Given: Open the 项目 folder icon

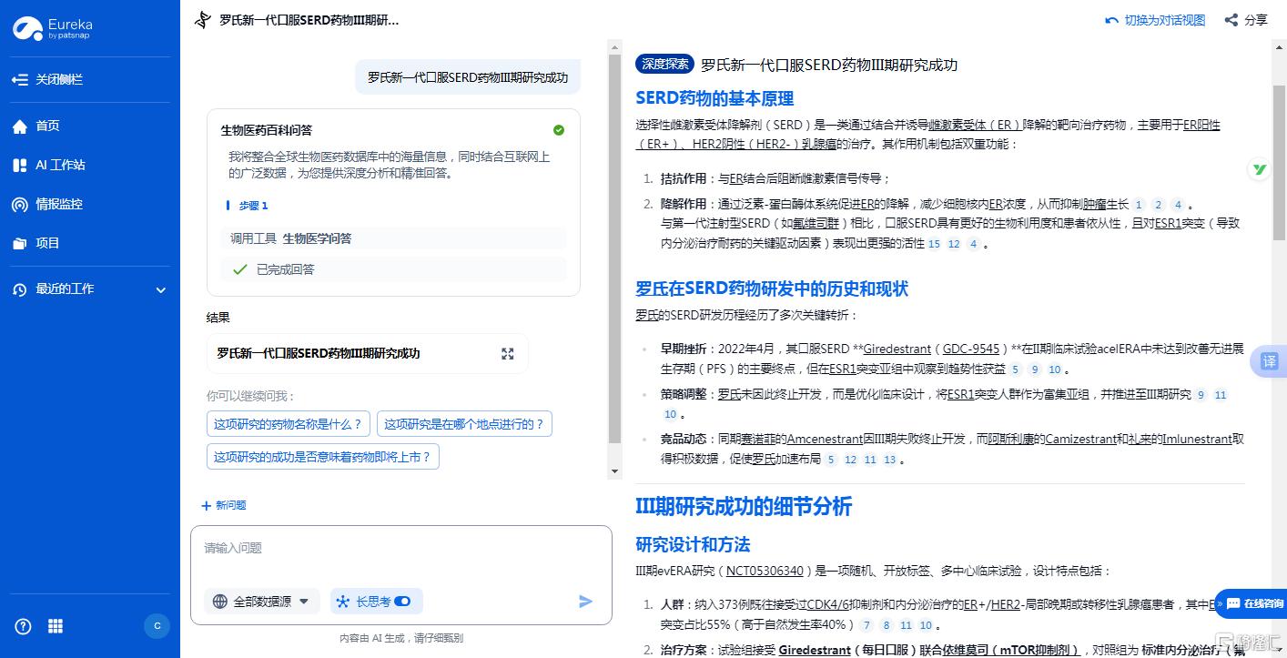Looking at the screenshot, I should [20, 244].
